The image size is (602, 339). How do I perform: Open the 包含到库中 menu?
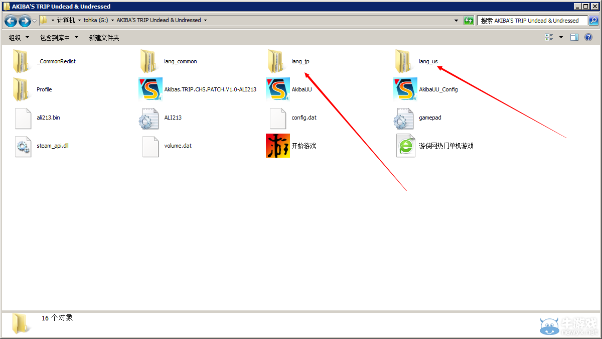pos(59,38)
